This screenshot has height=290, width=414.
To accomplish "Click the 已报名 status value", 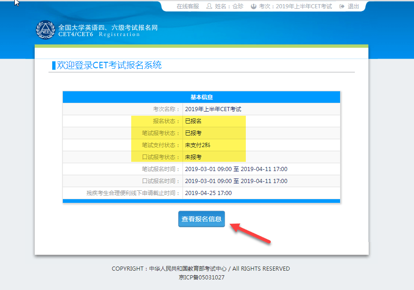I will 193,121.
